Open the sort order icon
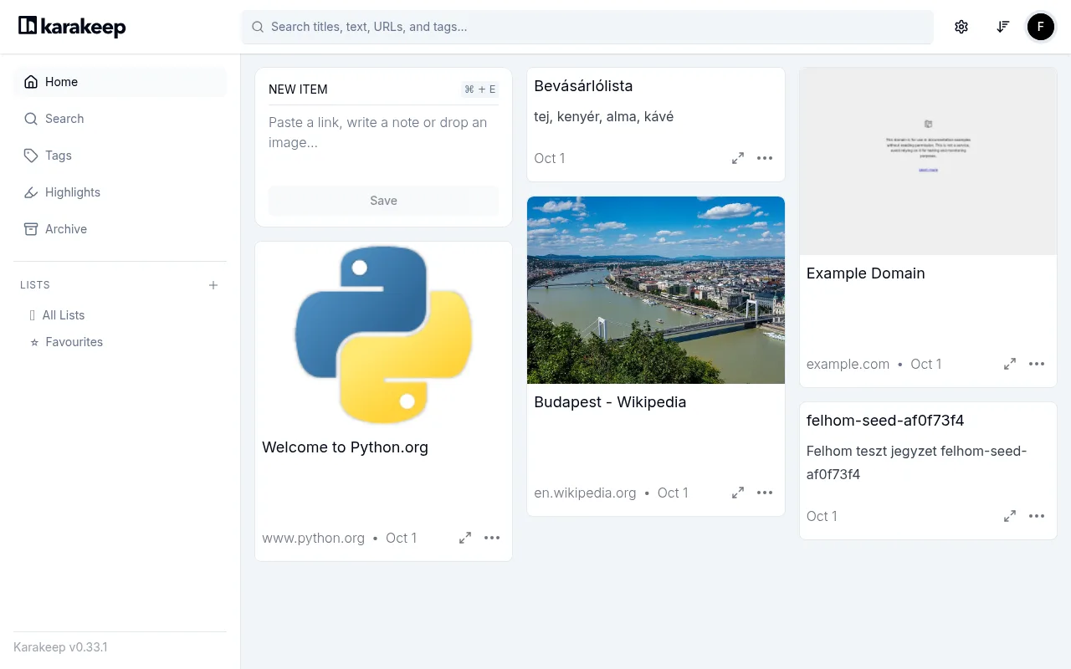This screenshot has width=1071, height=669. pyautogui.click(x=1002, y=27)
